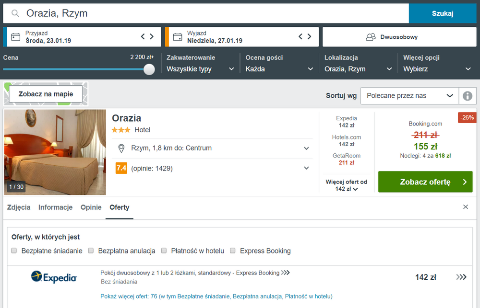Click the 142 zł Expedia offer price

[x=425, y=277]
